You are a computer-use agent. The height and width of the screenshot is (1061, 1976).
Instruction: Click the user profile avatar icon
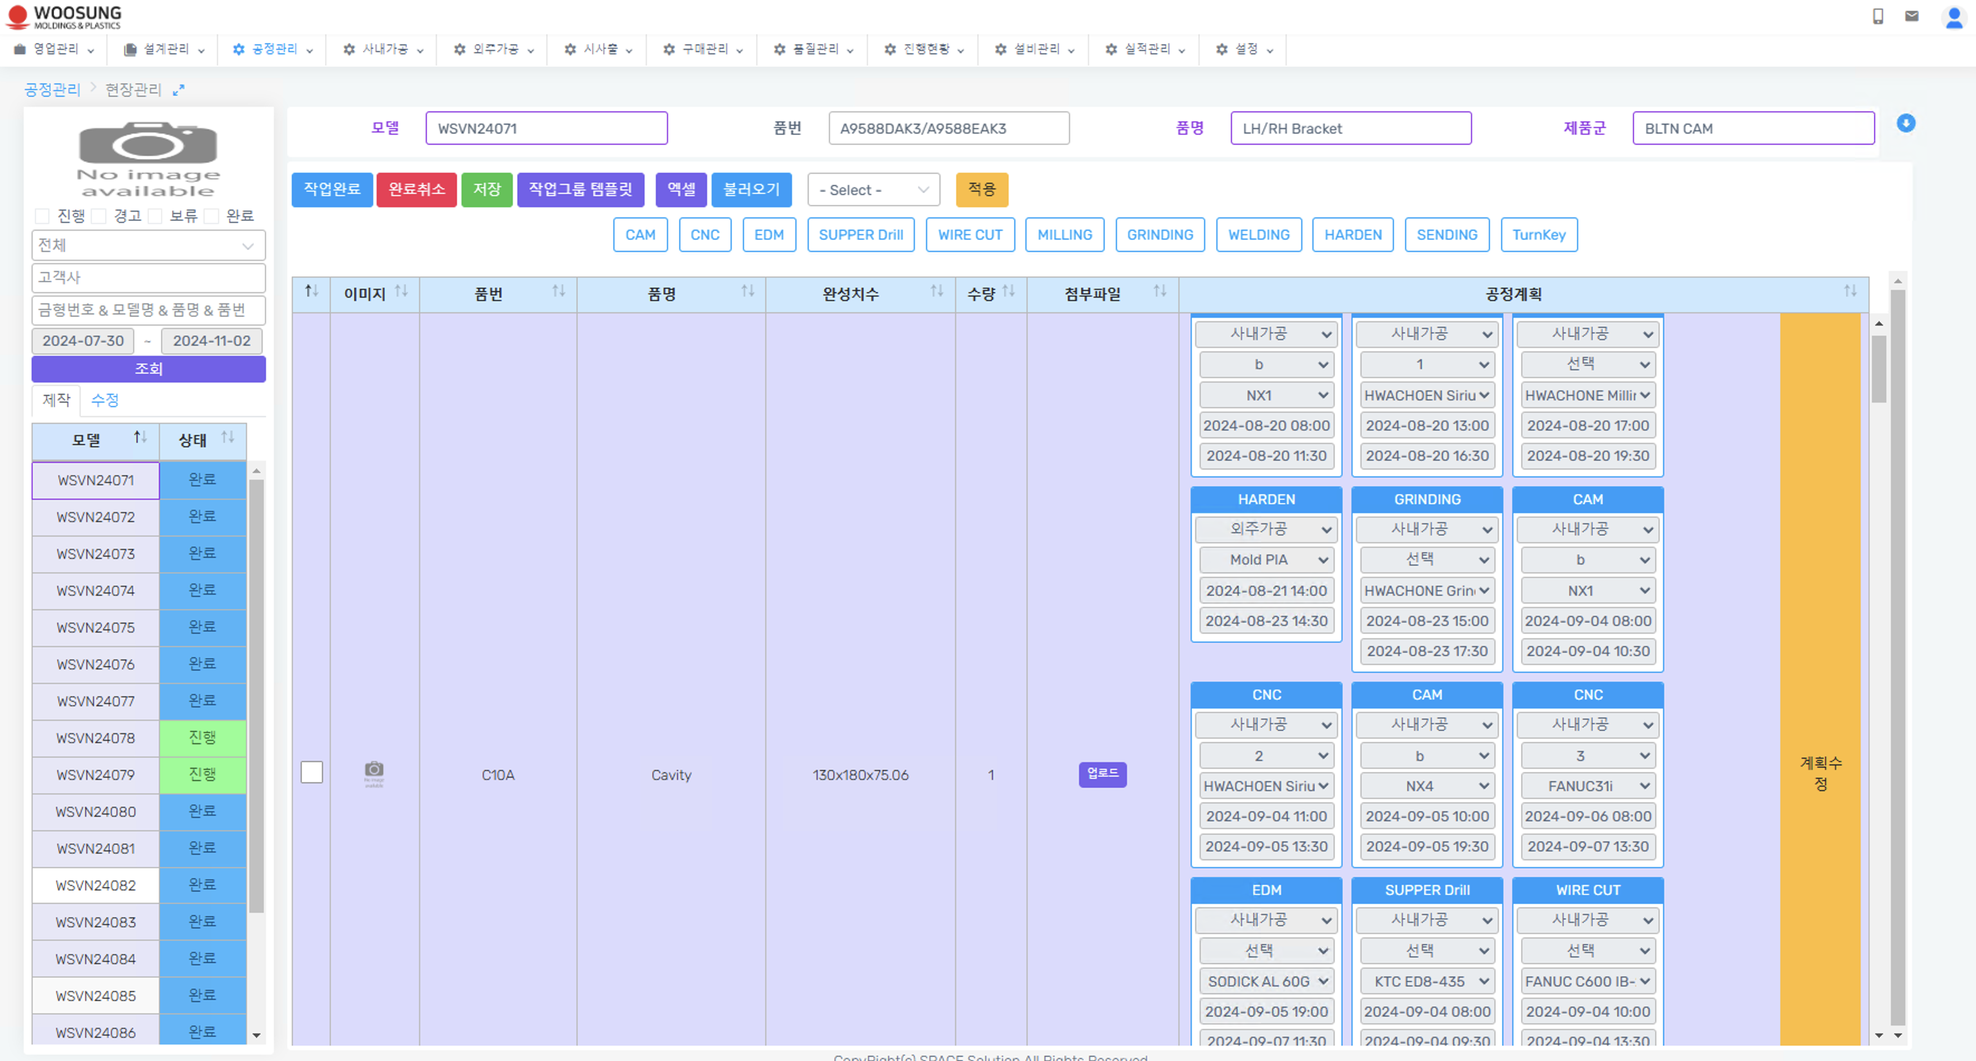pyautogui.click(x=1954, y=17)
